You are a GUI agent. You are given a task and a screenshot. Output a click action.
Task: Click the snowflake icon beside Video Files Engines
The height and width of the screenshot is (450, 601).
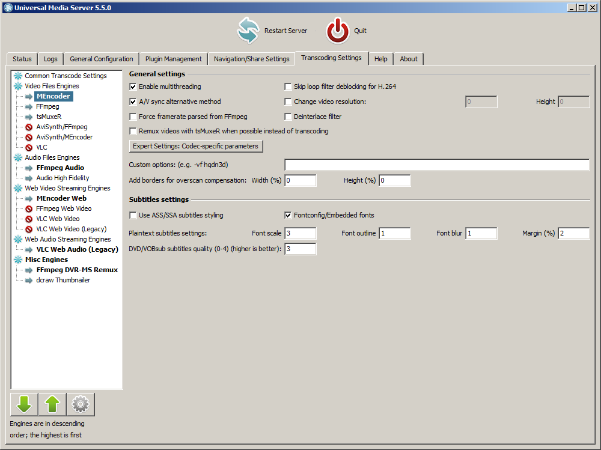click(x=18, y=86)
